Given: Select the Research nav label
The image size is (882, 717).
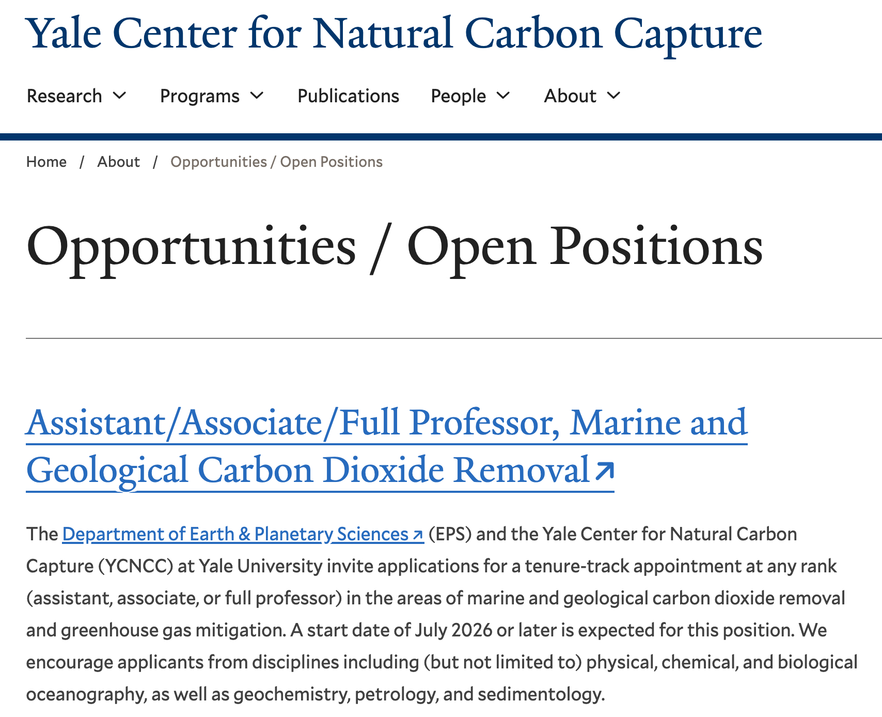Looking at the screenshot, I should 65,96.
